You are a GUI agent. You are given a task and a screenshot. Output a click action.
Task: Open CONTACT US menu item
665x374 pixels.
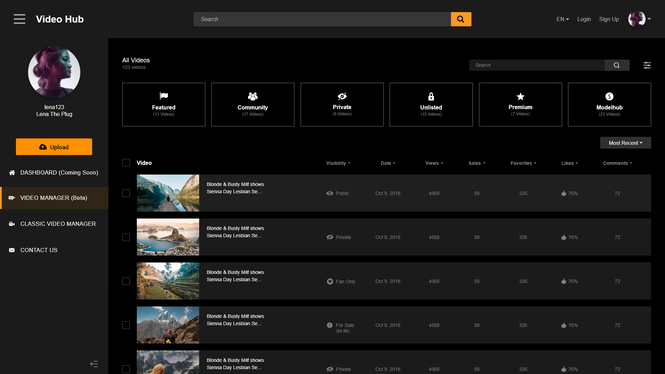coord(54,250)
